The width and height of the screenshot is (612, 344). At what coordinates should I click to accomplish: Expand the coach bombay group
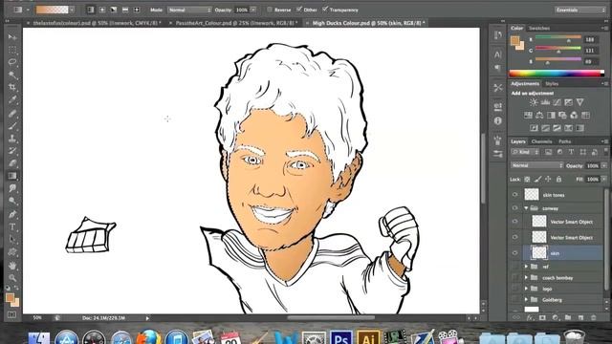pos(526,278)
